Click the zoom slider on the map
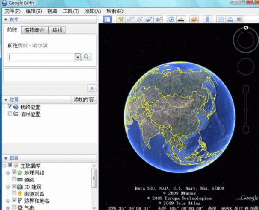This screenshot has width=259, height=210. coord(246,109)
